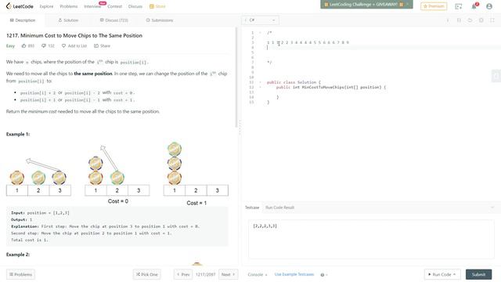Click the problem title text

[x=74, y=35]
